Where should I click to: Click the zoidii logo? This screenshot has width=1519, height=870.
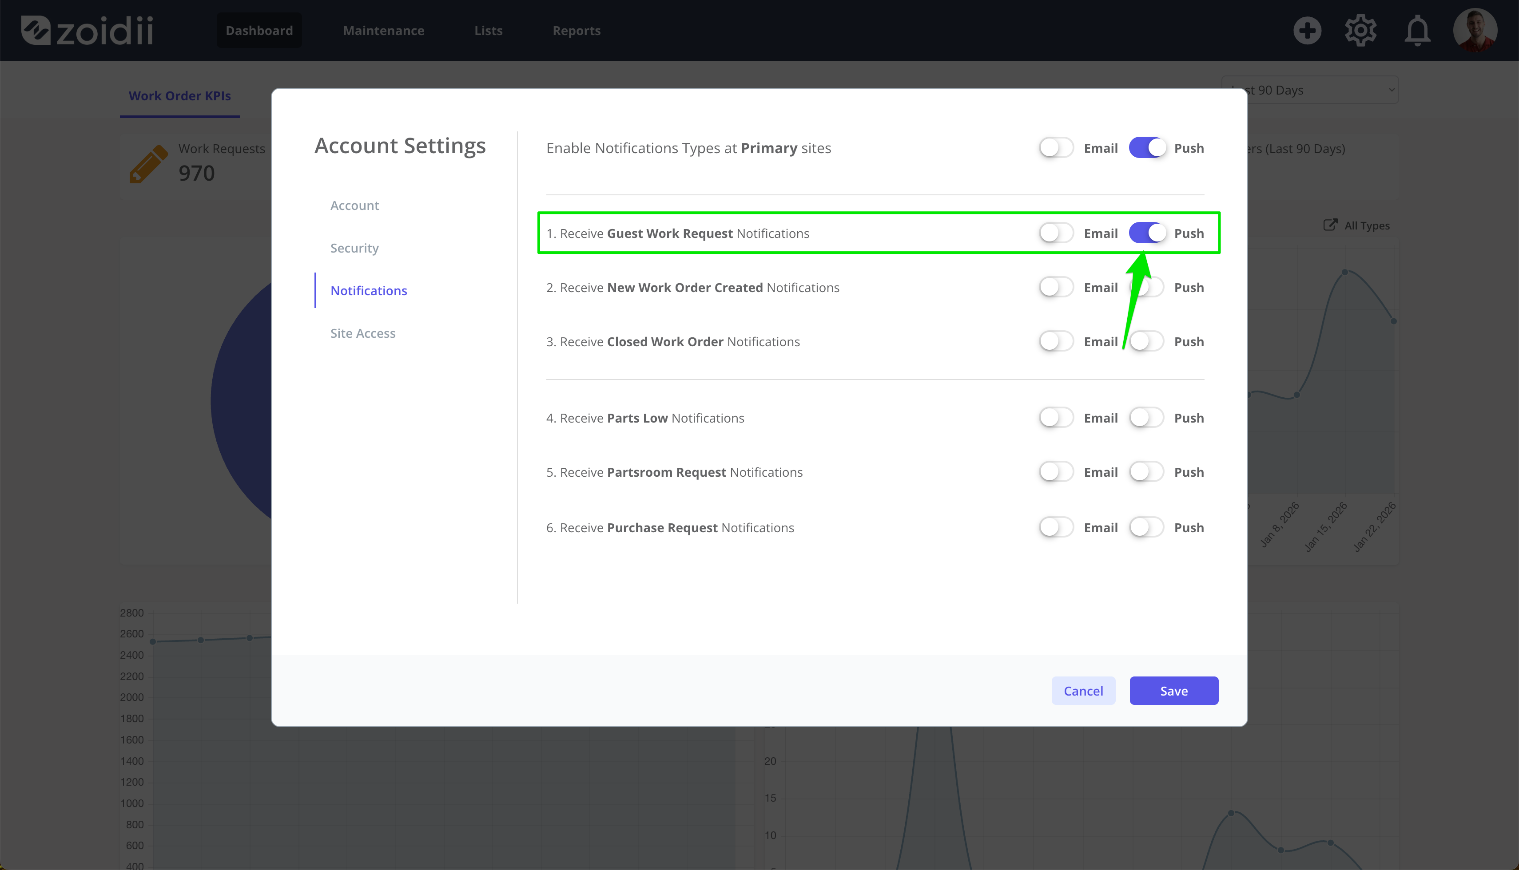tap(87, 31)
